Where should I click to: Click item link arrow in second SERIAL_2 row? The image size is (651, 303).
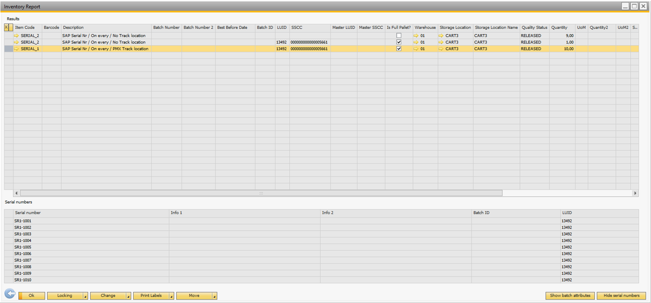[17, 42]
